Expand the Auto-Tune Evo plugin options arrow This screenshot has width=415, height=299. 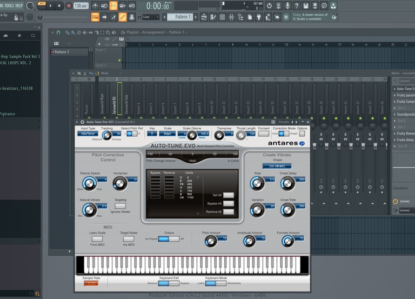click(x=77, y=122)
